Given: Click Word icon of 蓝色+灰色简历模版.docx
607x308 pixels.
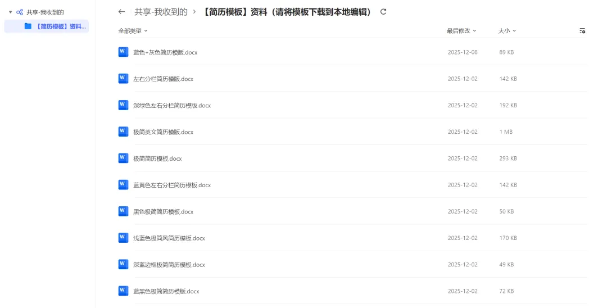Looking at the screenshot, I should click(123, 52).
